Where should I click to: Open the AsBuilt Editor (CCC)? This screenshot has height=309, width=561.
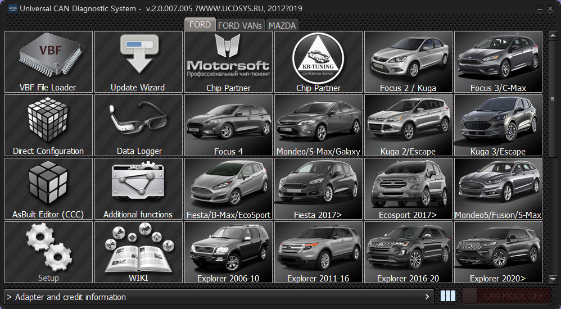pos(49,189)
